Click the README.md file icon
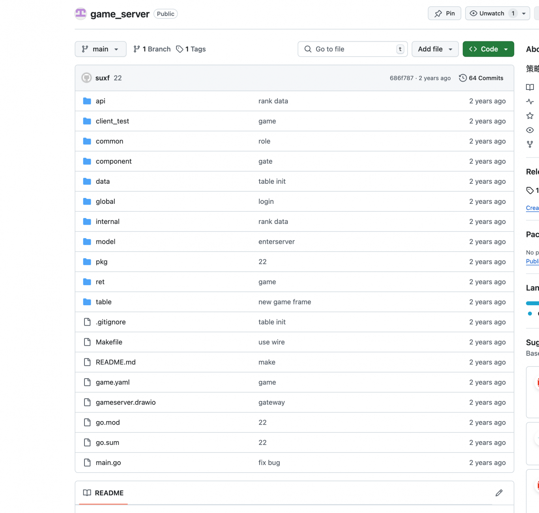 [x=87, y=362]
